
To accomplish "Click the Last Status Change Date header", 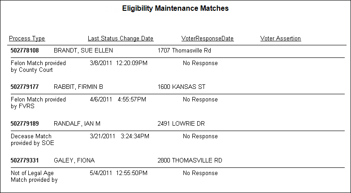I will [x=121, y=39].
